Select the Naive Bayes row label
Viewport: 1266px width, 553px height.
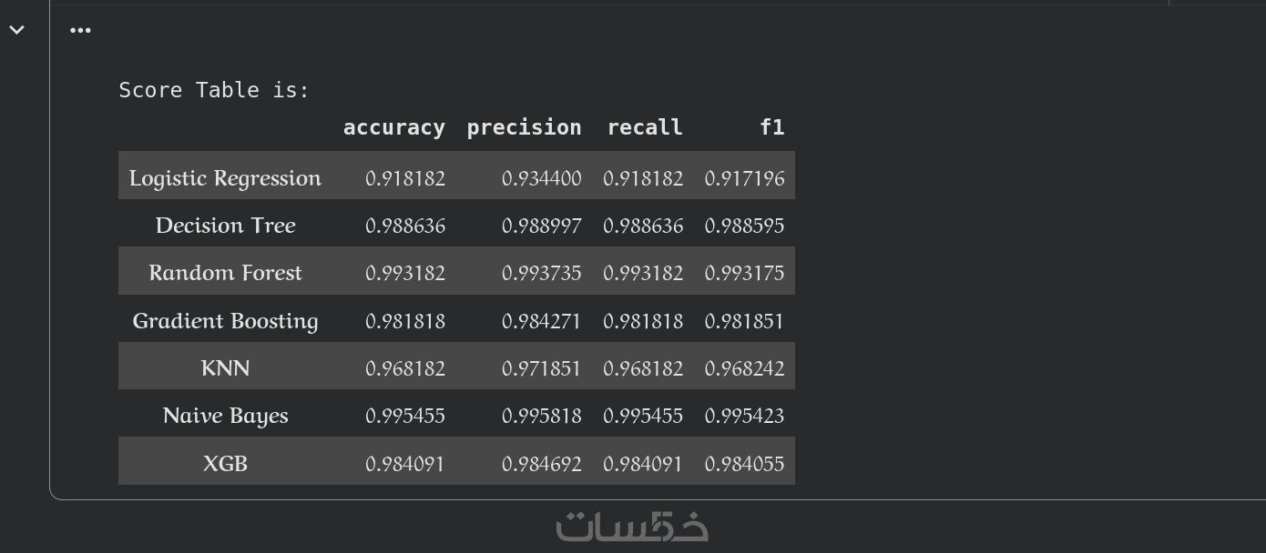point(225,416)
